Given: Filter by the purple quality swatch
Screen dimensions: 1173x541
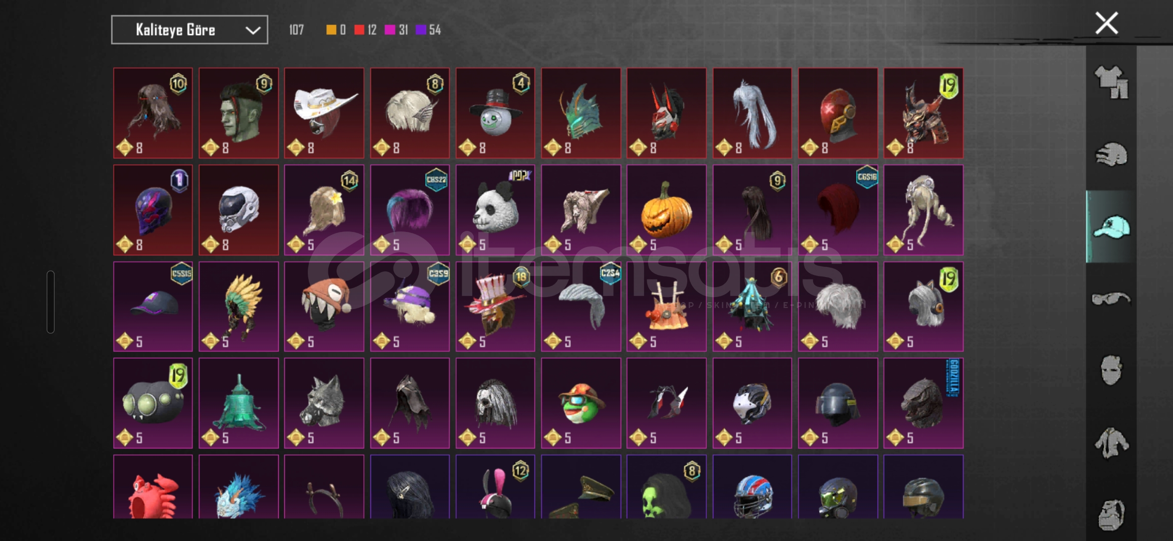Looking at the screenshot, I should (x=421, y=30).
